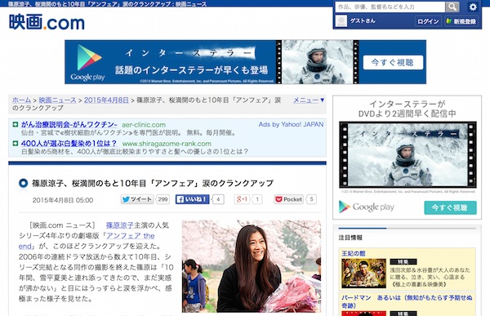
Task: Open the 王妃の館 feature link
Action: [354, 253]
